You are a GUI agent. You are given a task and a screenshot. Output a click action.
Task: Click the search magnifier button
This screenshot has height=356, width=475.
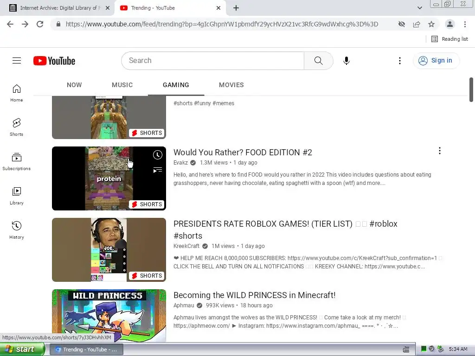(318, 61)
